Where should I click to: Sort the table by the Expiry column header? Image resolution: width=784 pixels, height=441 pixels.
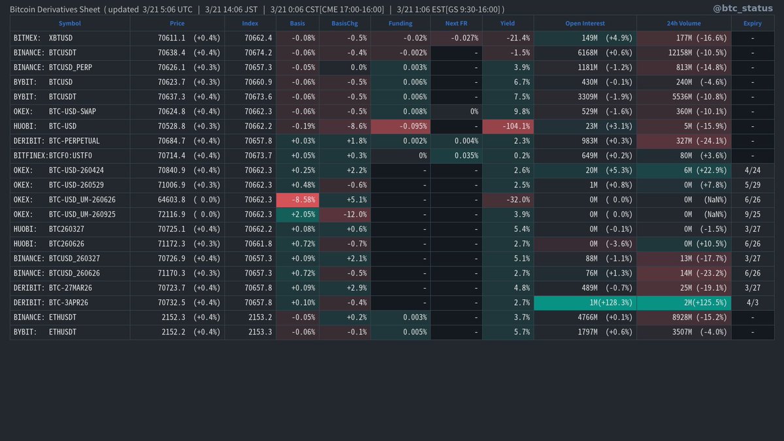click(752, 23)
